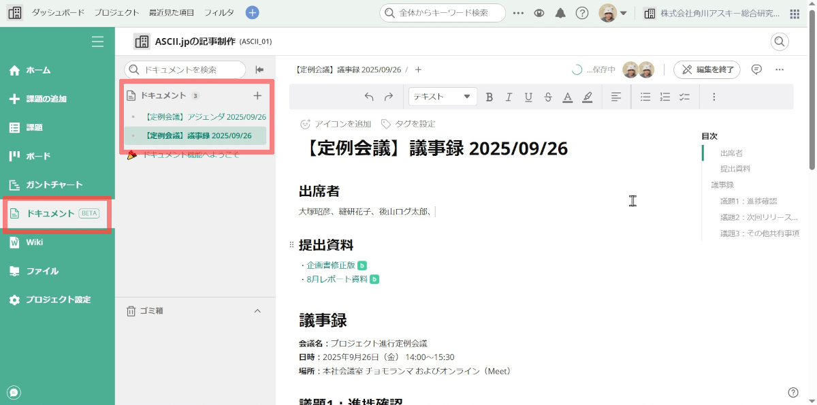This screenshot has height=405, width=817.
Task: Toggle underline formatting
Action: coord(528,97)
